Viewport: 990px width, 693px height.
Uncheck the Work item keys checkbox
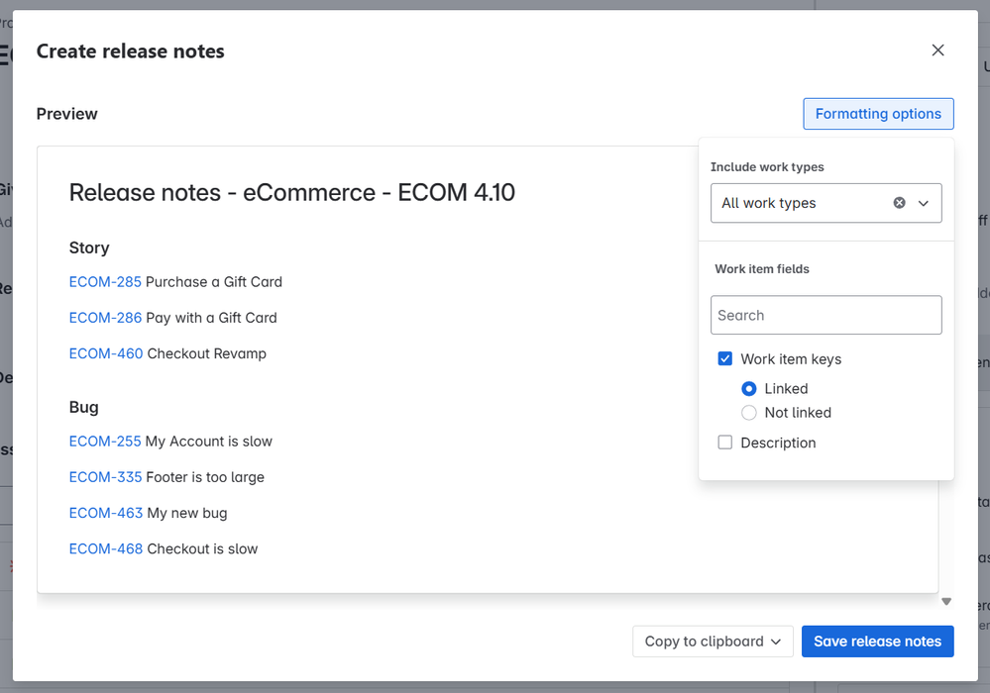click(725, 359)
